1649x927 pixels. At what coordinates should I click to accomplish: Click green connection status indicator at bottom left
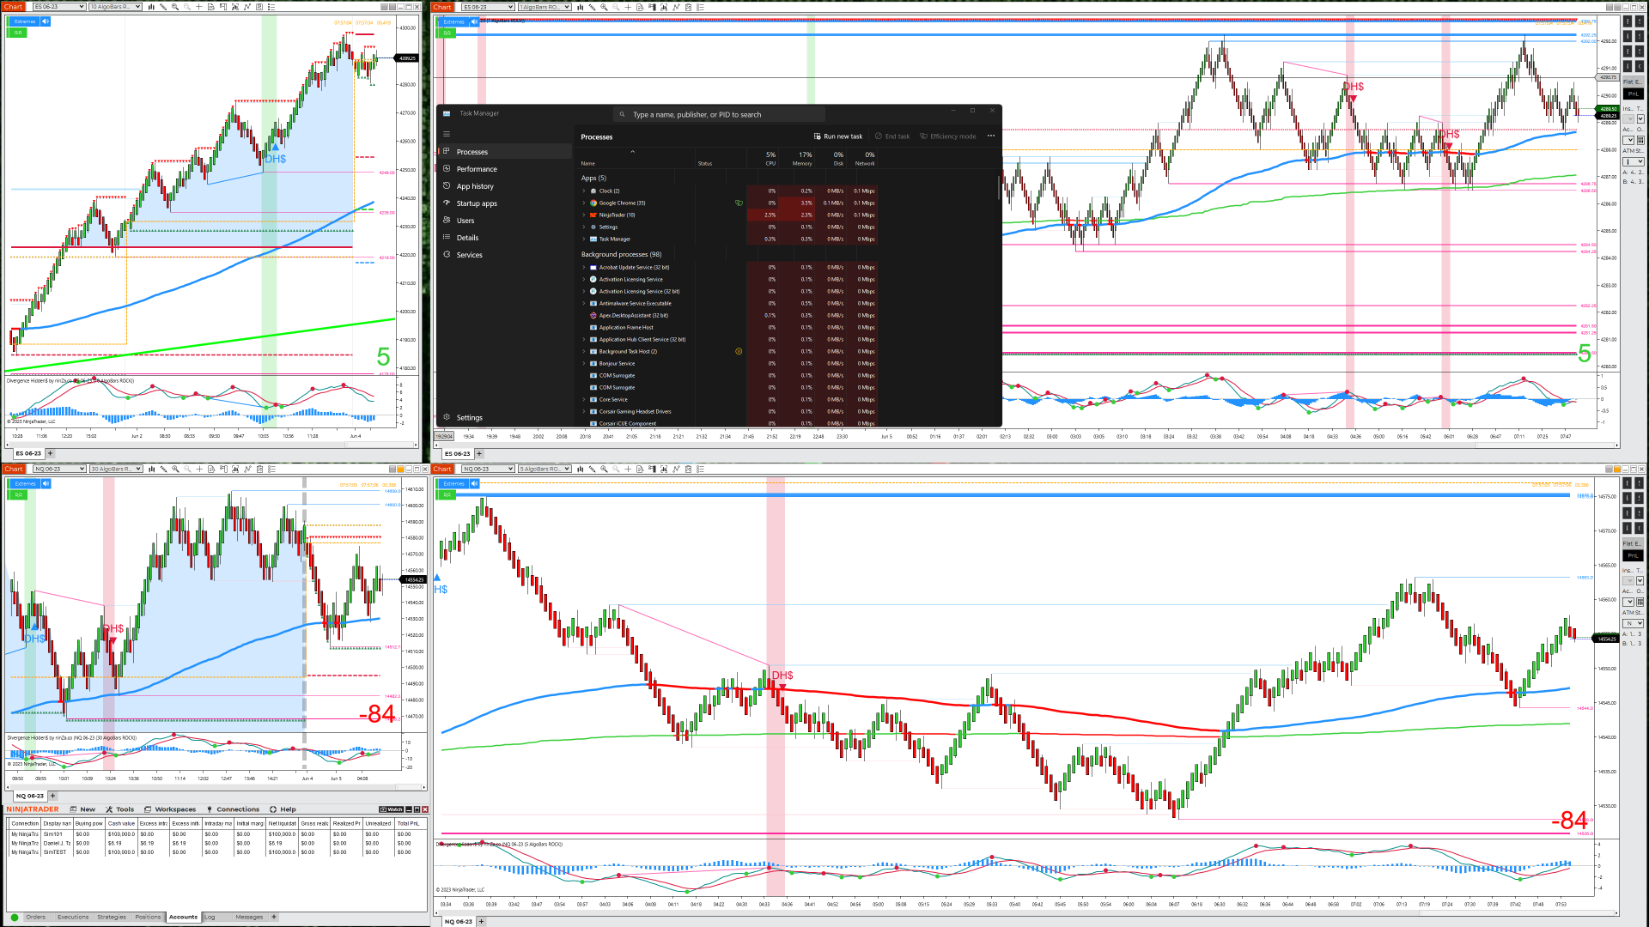click(15, 917)
